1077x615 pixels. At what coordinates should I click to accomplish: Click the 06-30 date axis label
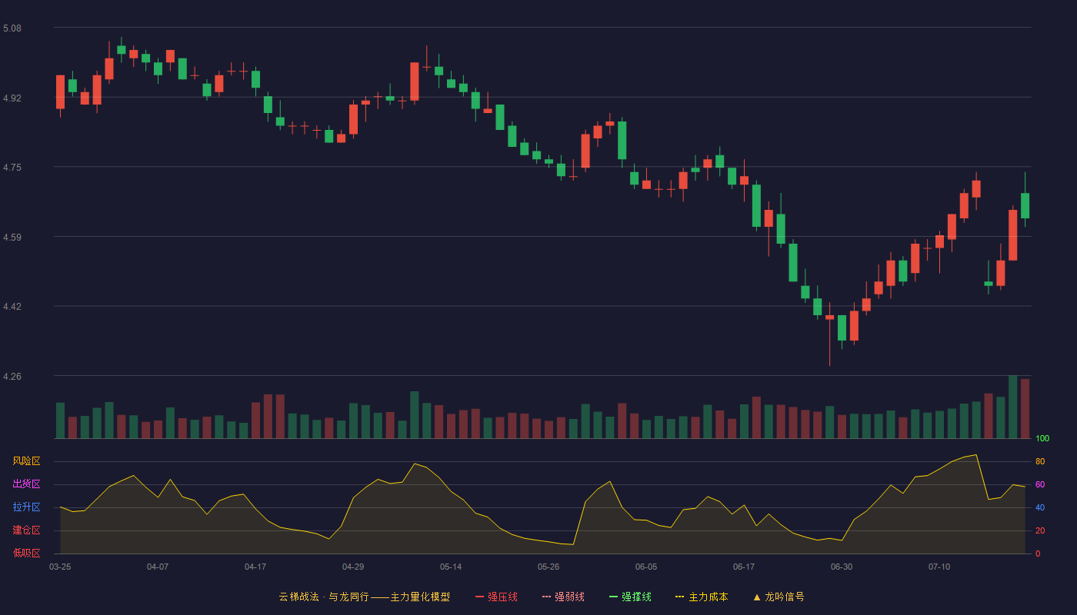tap(842, 567)
